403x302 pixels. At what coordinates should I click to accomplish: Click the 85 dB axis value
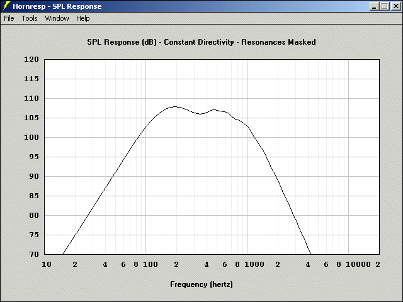[x=34, y=196]
